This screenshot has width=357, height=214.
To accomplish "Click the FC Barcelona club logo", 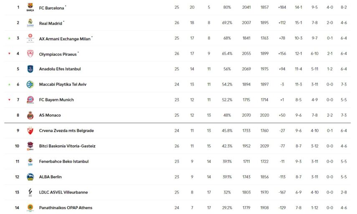I will (30, 7).
